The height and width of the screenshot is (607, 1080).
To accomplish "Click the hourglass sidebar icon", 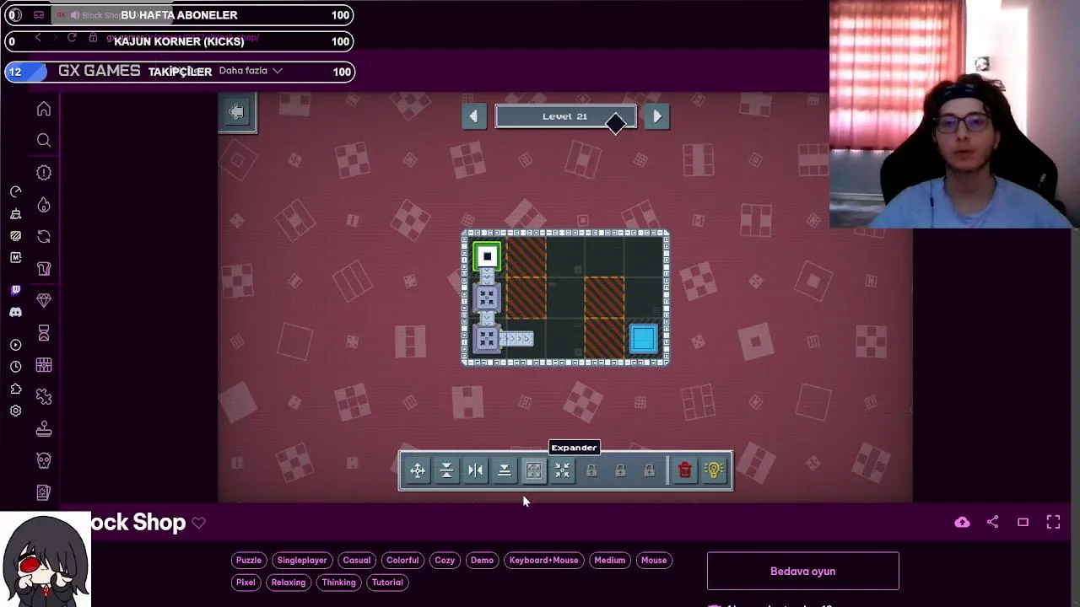I will 44,333.
